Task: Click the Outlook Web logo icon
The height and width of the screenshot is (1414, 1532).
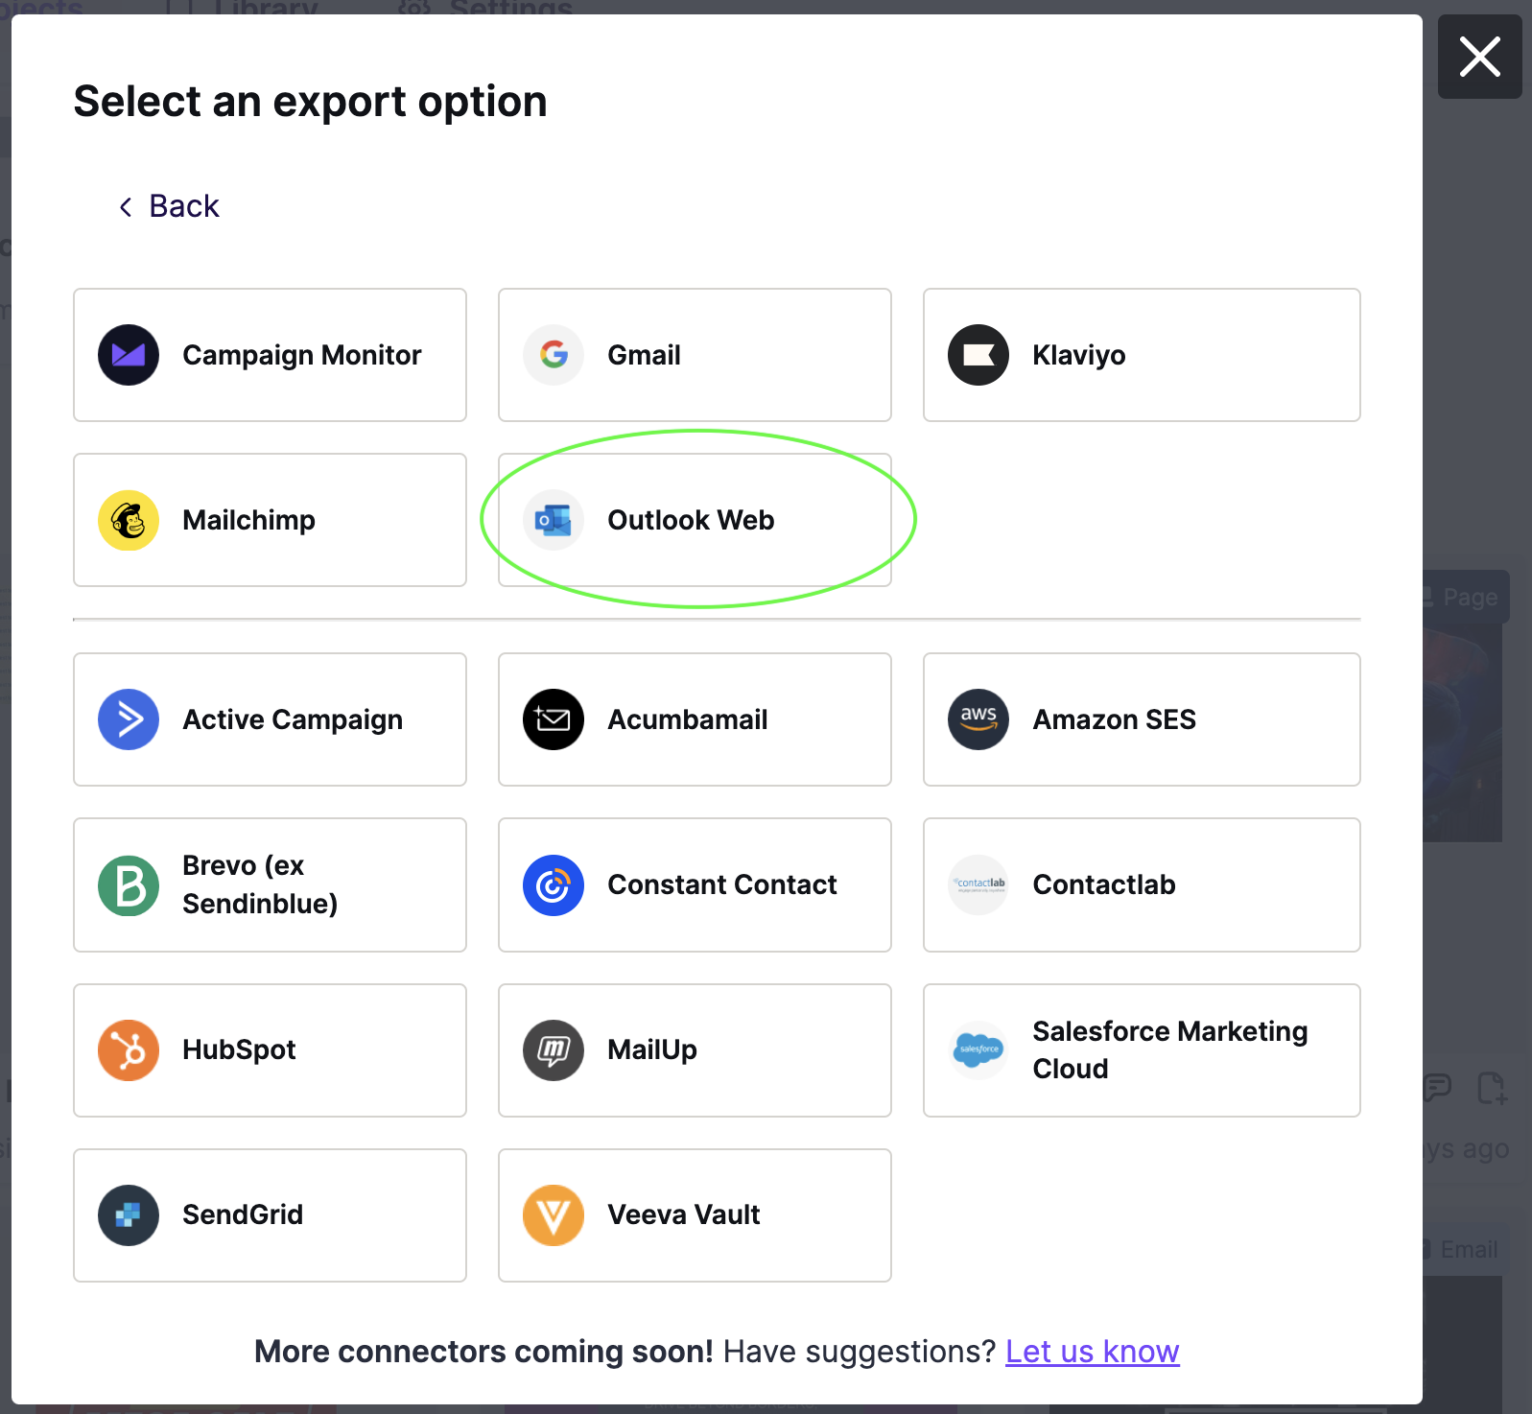Action: click(554, 520)
